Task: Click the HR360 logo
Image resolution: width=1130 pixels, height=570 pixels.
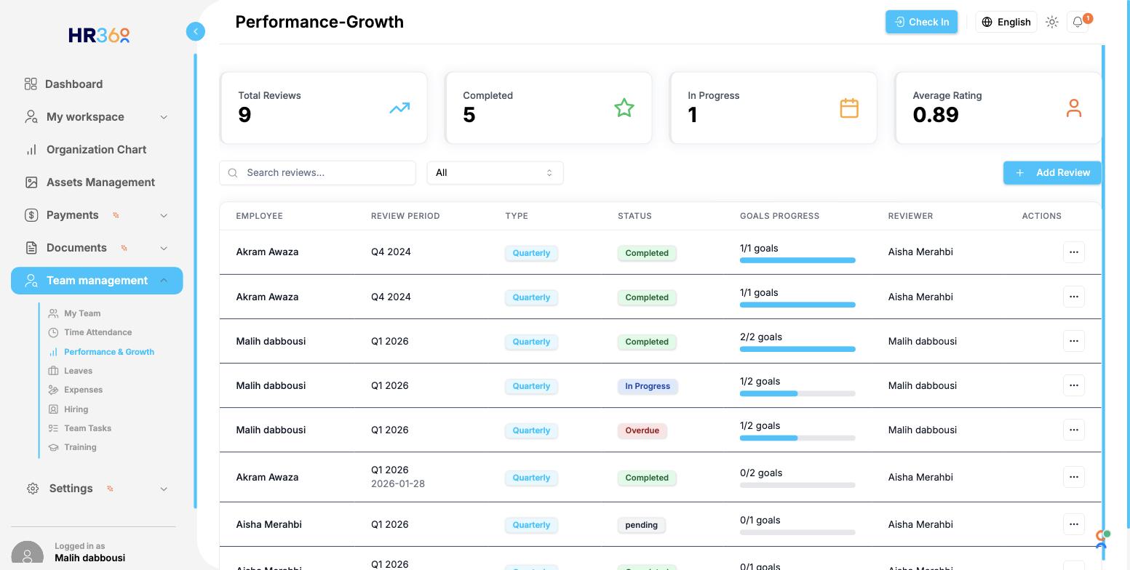Action: tap(99, 35)
